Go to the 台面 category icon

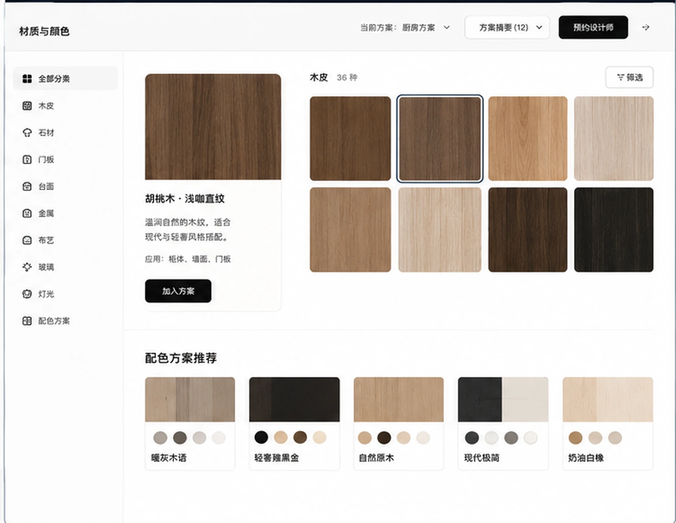(27, 186)
